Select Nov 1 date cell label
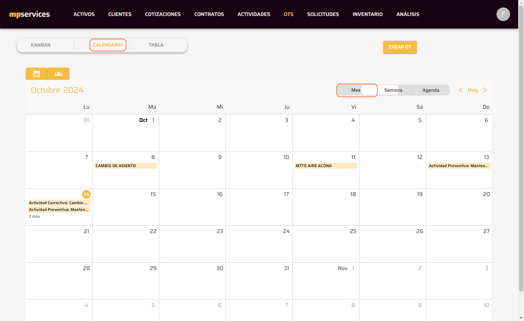The image size is (524, 321). 346,268
